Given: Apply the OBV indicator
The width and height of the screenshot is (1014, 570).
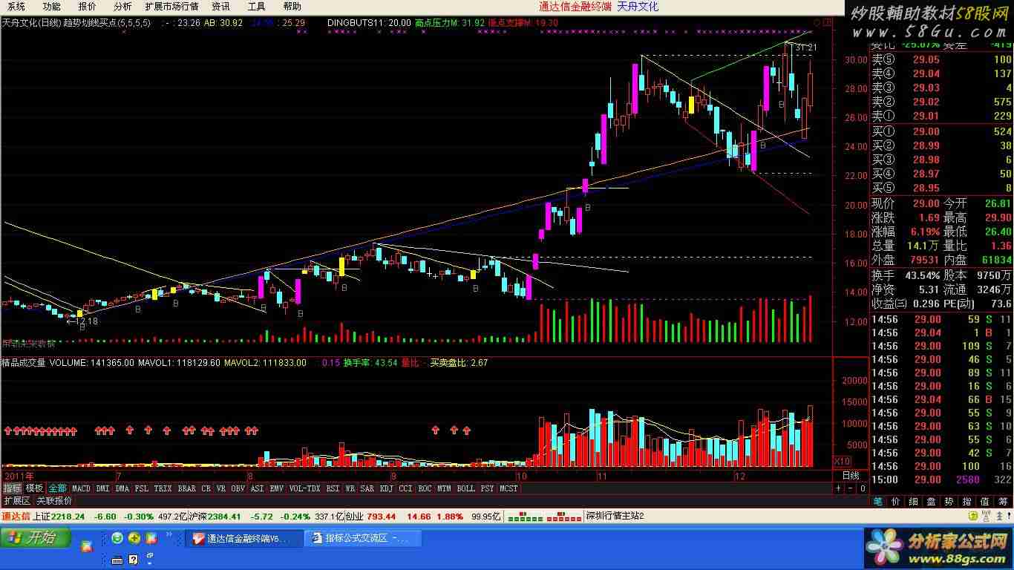Looking at the screenshot, I should [238, 488].
